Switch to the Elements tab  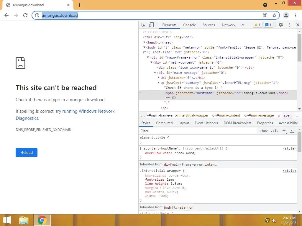pyautogui.click(x=169, y=25)
